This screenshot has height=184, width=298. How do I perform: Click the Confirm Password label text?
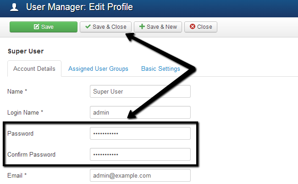click(31, 155)
